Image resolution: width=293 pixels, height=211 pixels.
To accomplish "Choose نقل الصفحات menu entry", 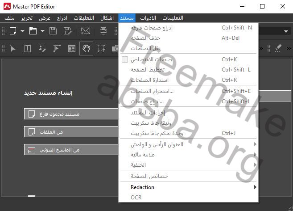I will coord(188,48).
